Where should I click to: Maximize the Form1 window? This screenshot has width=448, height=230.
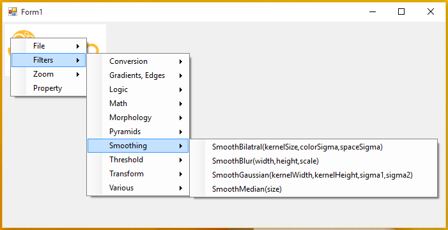tap(401, 11)
